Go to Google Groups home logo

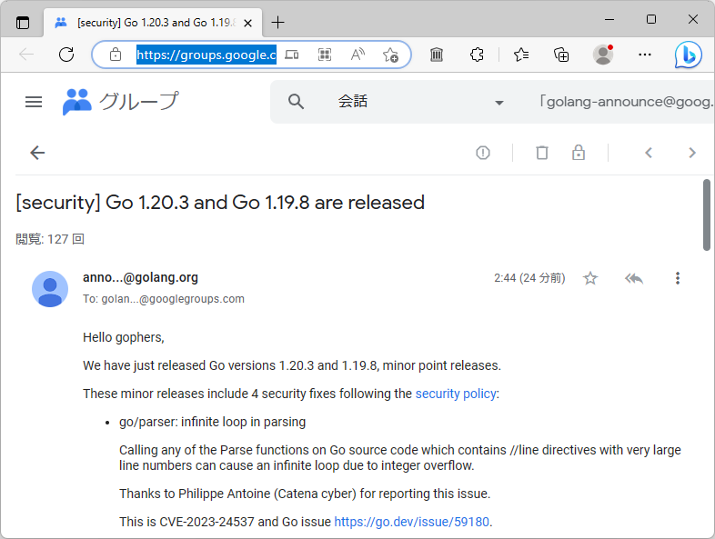click(x=120, y=101)
